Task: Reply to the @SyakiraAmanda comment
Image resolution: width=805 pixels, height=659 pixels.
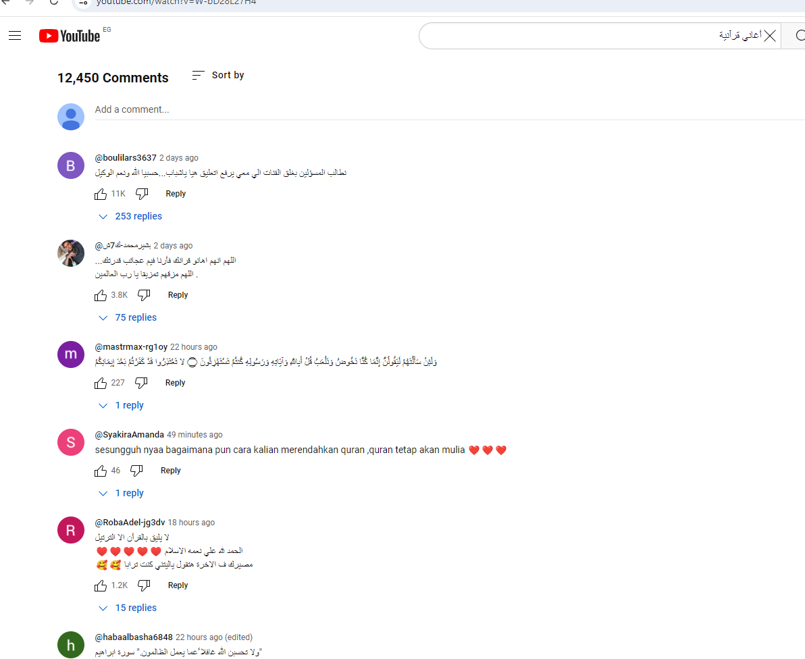Action: [x=170, y=471]
